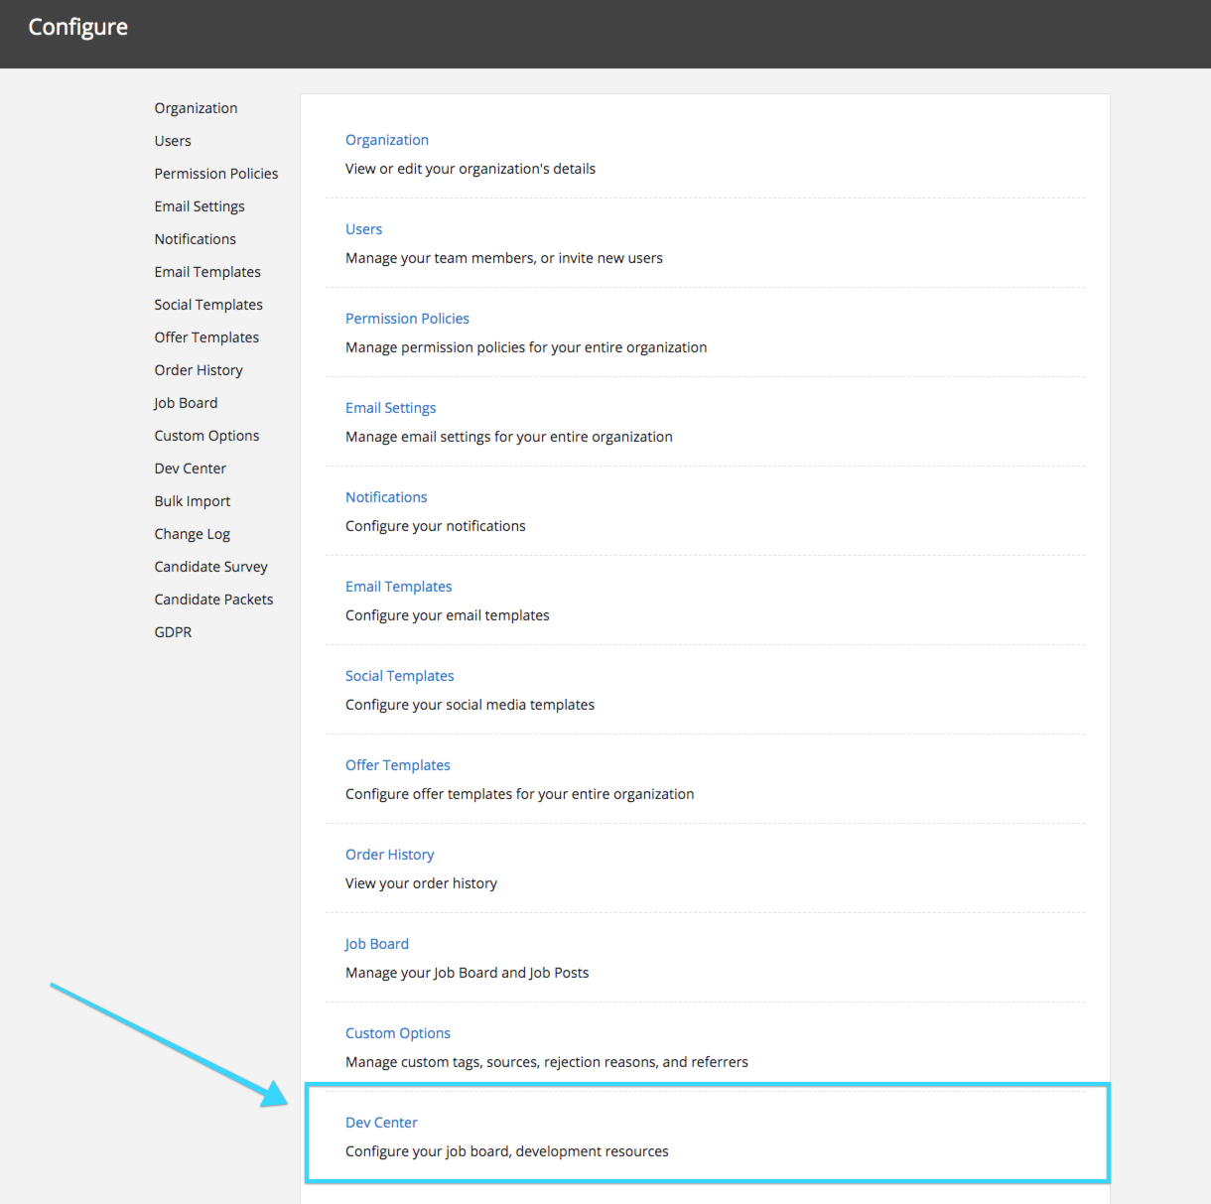Open Organization in the left sidebar
Screen dimensions: 1211x1204
(196, 108)
